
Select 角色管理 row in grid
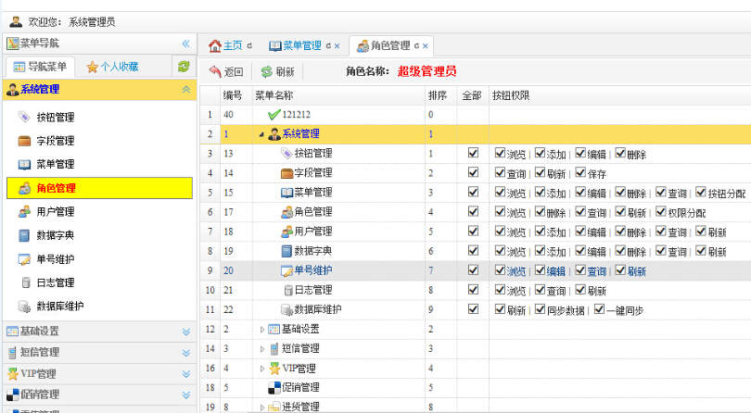tap(313, 211)
